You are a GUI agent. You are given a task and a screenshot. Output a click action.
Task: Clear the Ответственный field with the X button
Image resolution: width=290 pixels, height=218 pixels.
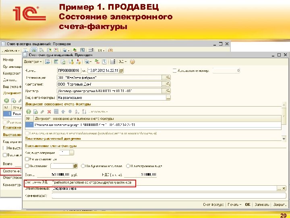pos(284,189)
